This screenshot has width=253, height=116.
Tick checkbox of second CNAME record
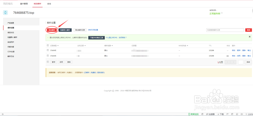(x=48, y=56)
